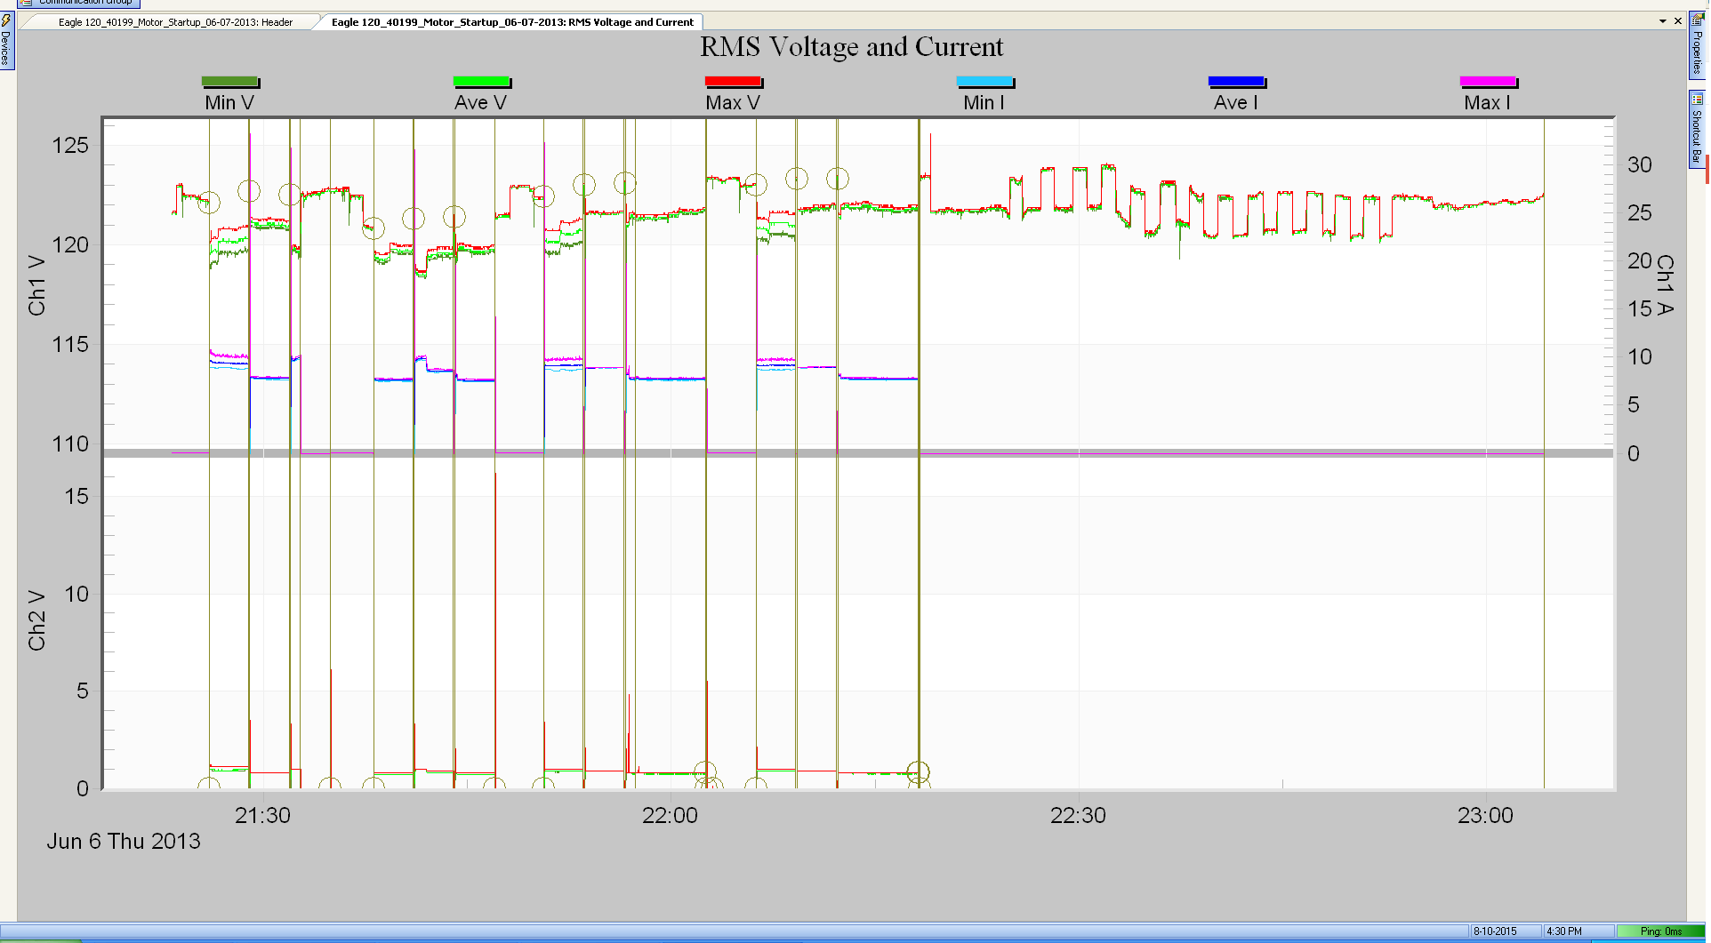
Task: Click the Min V legend color key
Action: coord(230,81)
